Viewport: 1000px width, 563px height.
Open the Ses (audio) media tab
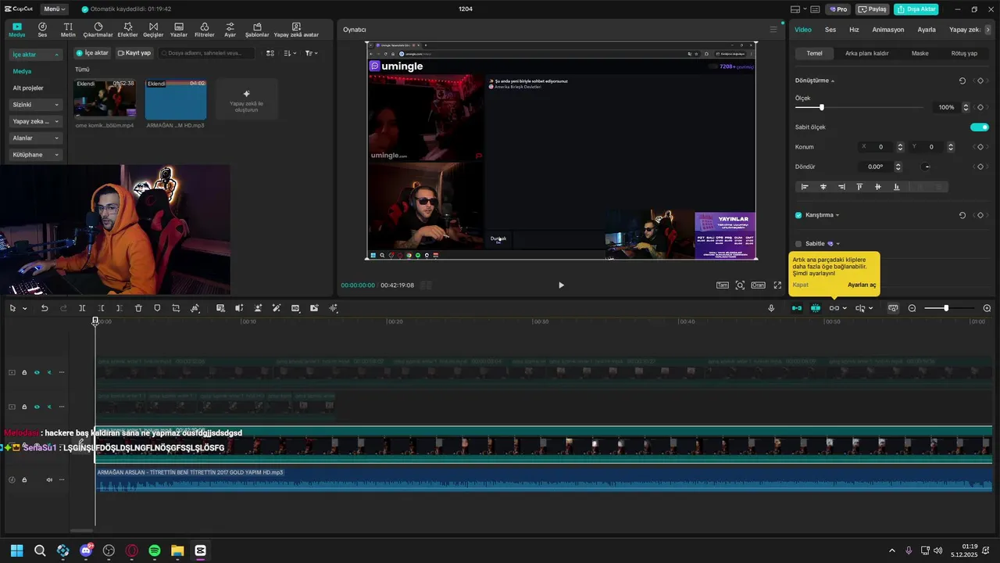coord(42,30)
